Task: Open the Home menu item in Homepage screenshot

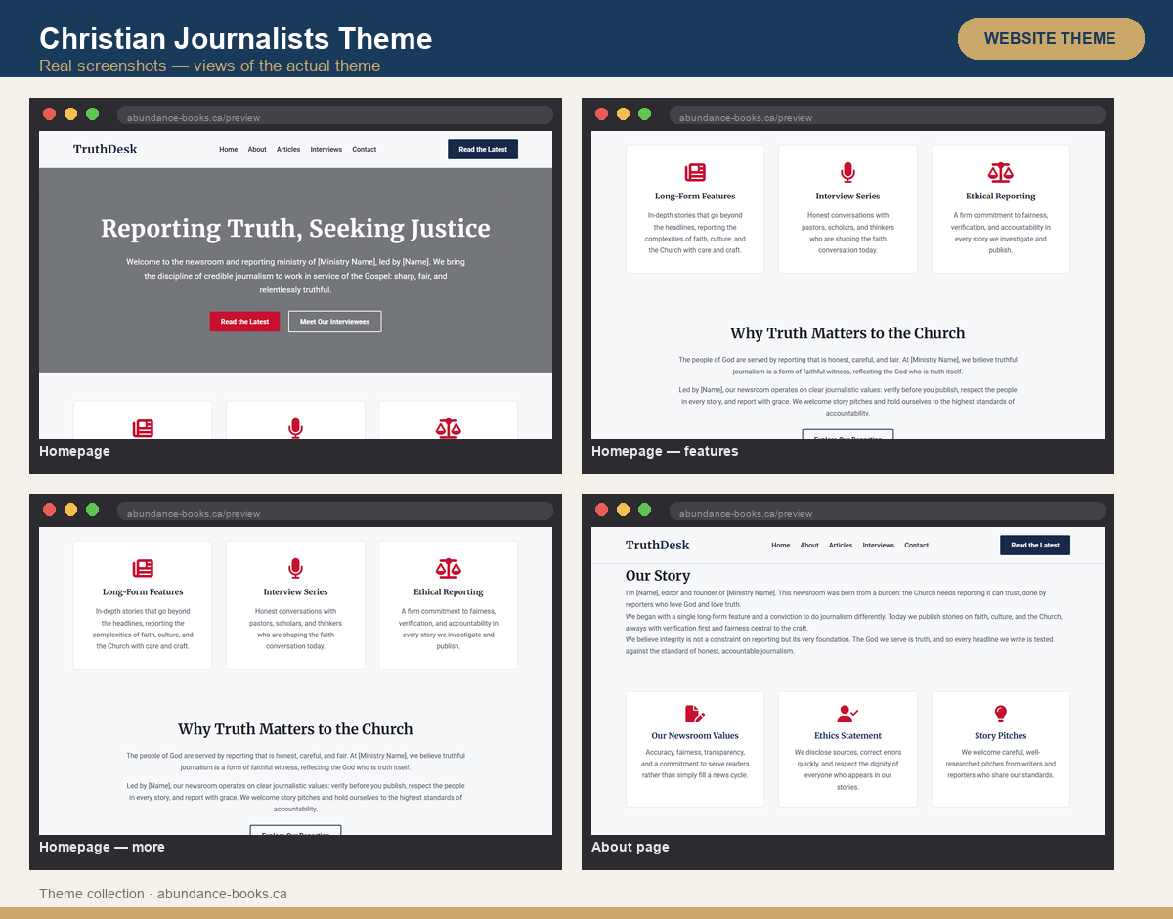Action: point(229,150)
